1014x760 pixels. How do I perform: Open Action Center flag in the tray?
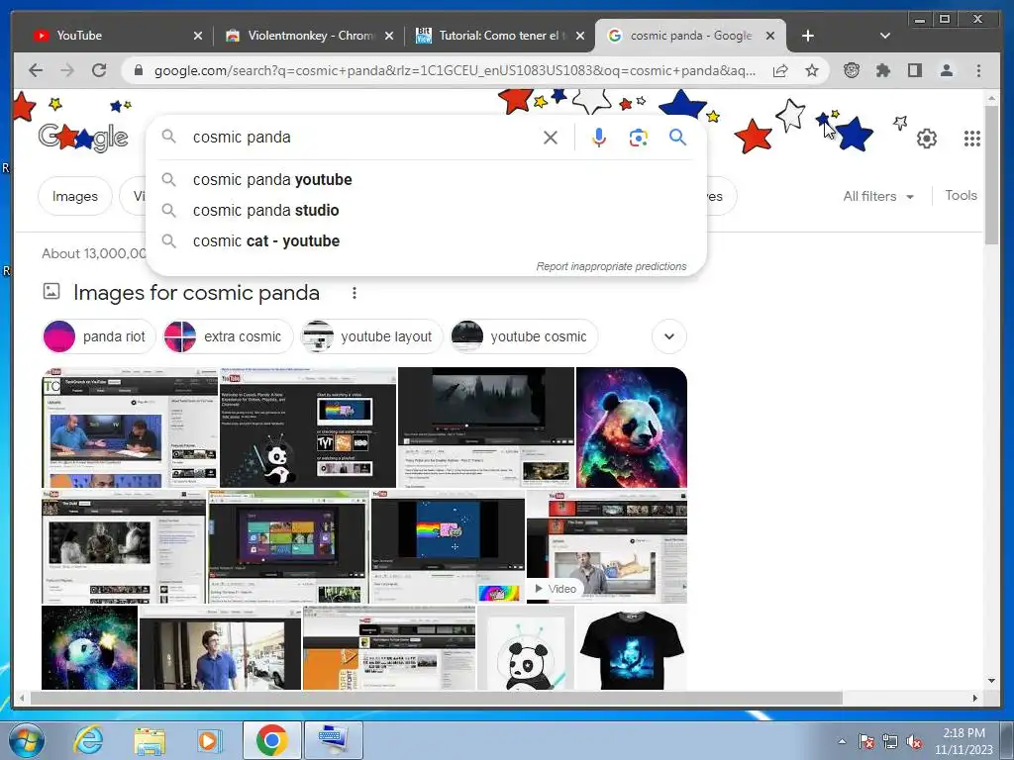pos(865,742)
